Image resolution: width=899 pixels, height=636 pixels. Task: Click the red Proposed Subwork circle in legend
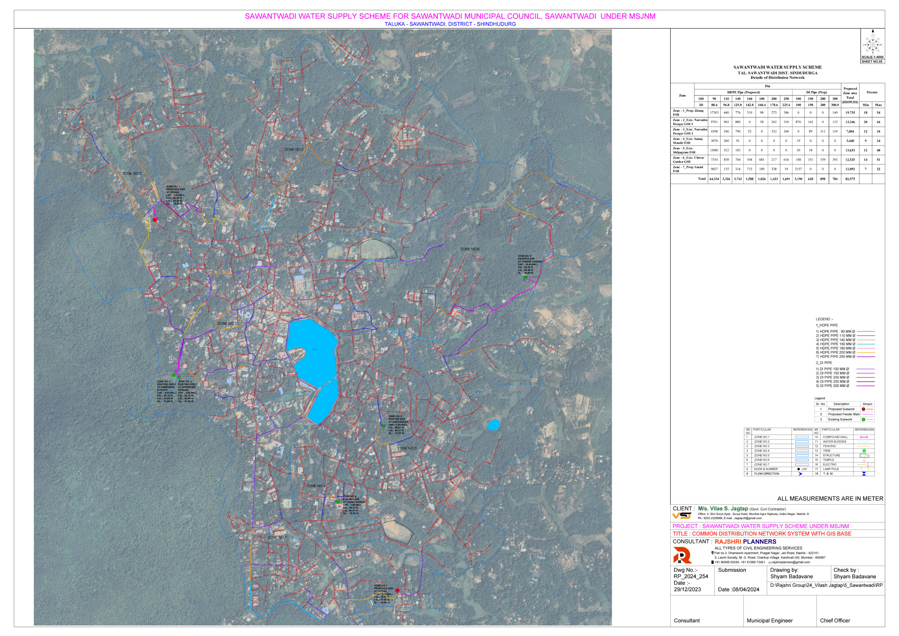(864, 409)
